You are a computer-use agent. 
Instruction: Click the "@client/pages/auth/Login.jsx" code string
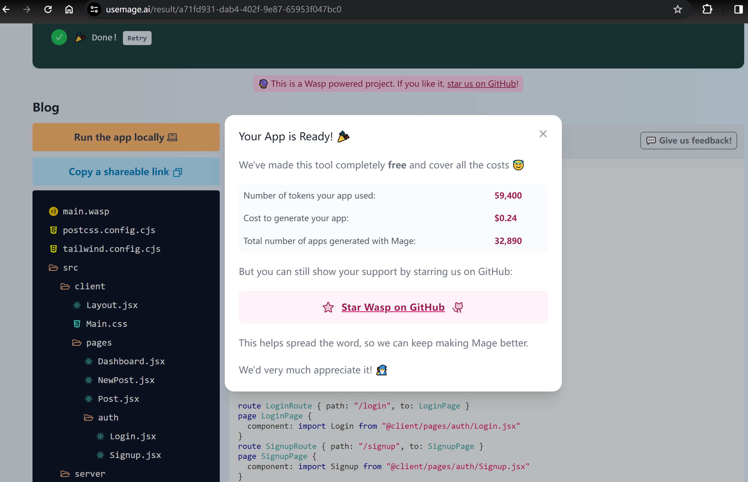click(x=451, y=426)
